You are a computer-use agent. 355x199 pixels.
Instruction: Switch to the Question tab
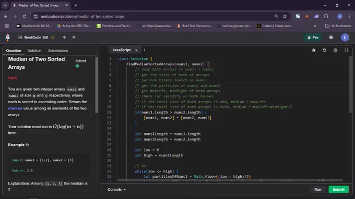coord(14,51)
